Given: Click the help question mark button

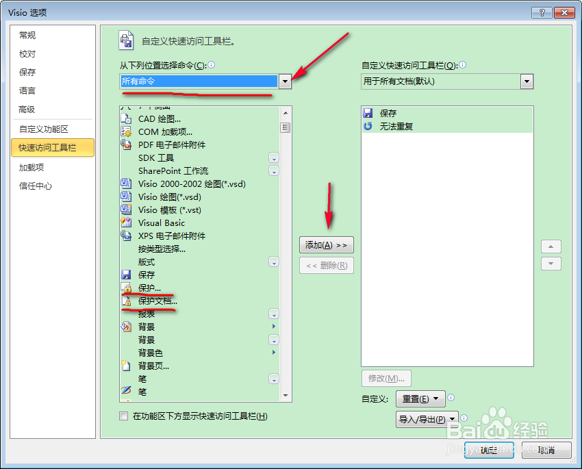Looking at the screenshot, I should coord(542,12).
